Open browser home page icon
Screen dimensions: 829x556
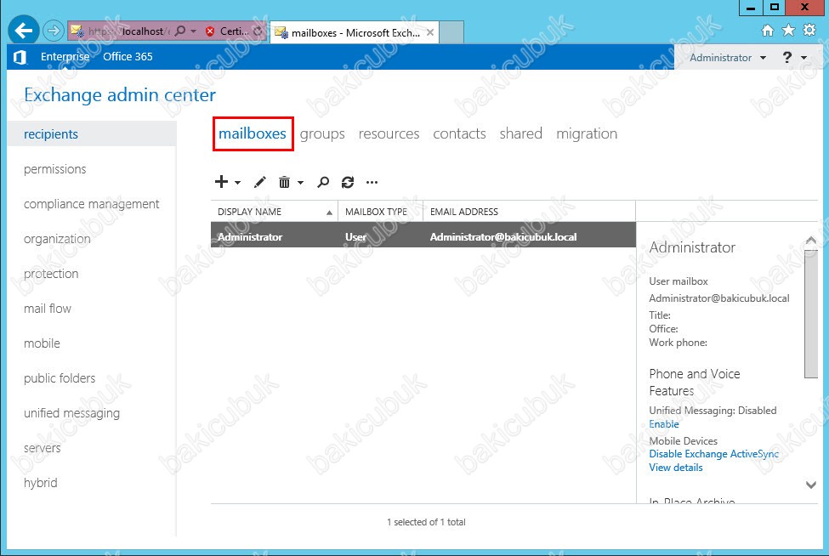click(768, 31)
